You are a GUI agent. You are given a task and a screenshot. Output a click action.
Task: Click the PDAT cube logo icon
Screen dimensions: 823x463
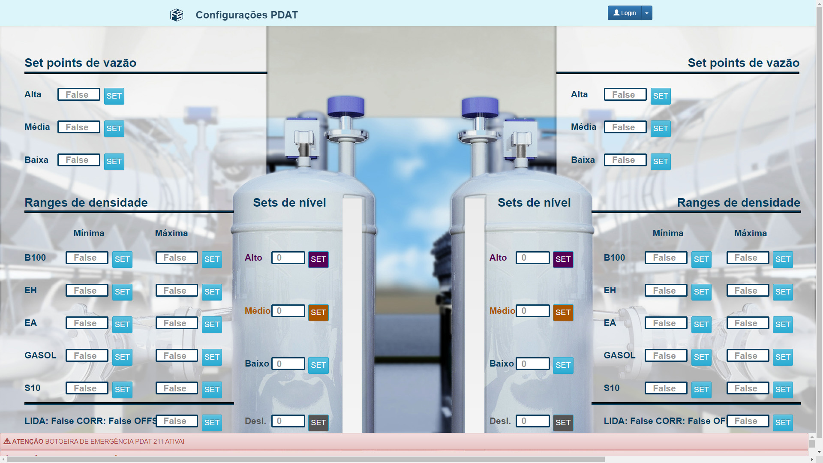coord(176,15)
